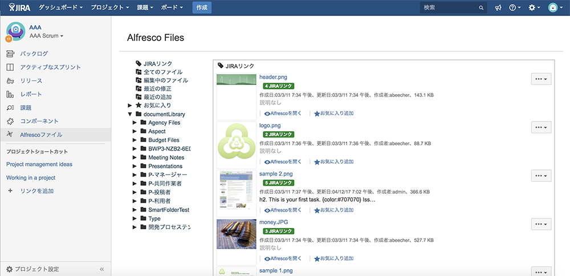The image size is (570, 276).
Task: Select 編集中のファイル in the tree
Action: pos(166,80)
